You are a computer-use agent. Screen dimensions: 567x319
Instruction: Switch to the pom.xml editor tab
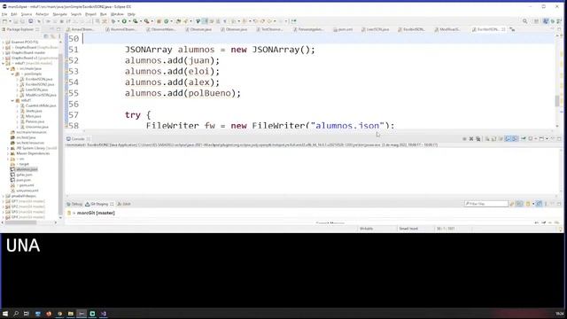(x=343, y=29)
